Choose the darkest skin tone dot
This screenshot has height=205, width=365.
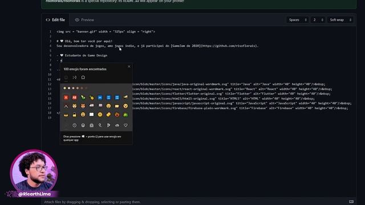86,88
